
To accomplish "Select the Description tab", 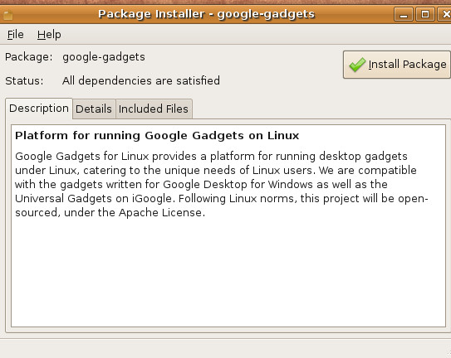I will point(39,109).
